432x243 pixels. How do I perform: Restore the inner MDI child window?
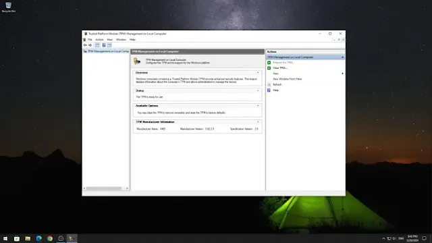coord(339,40)
